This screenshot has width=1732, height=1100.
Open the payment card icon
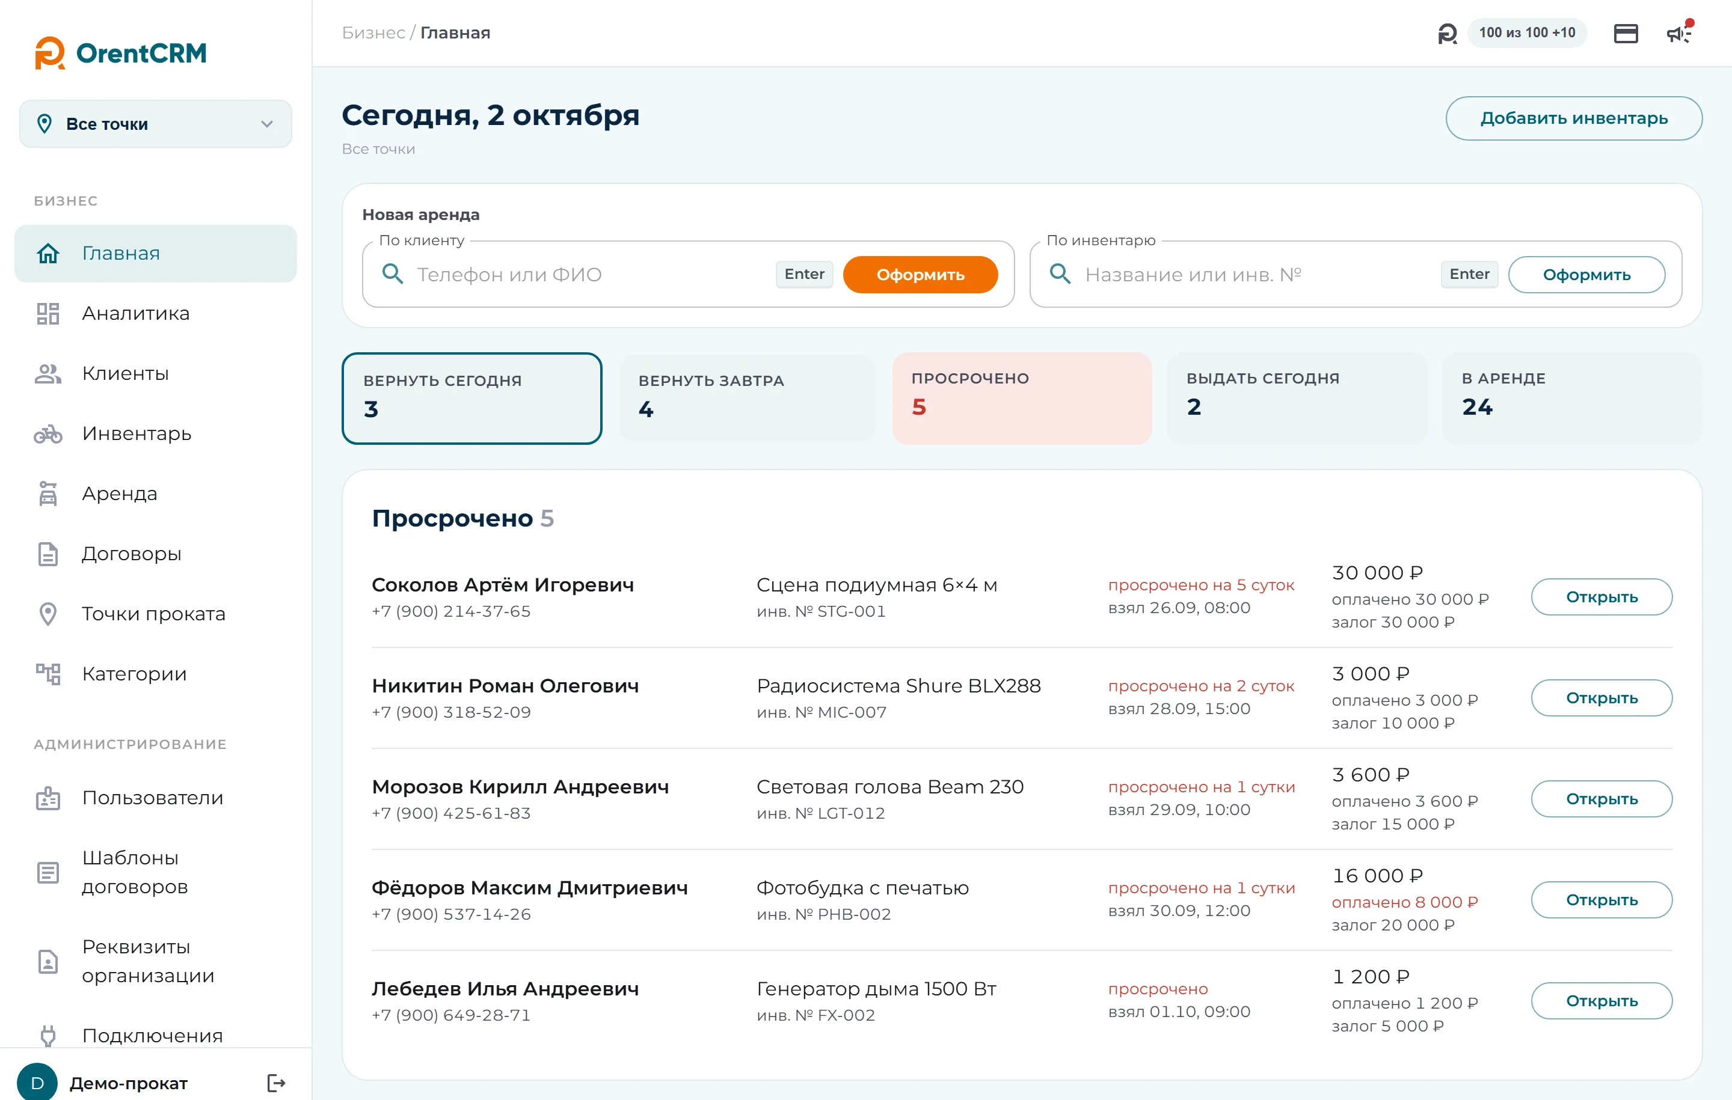pos(1626,34)
